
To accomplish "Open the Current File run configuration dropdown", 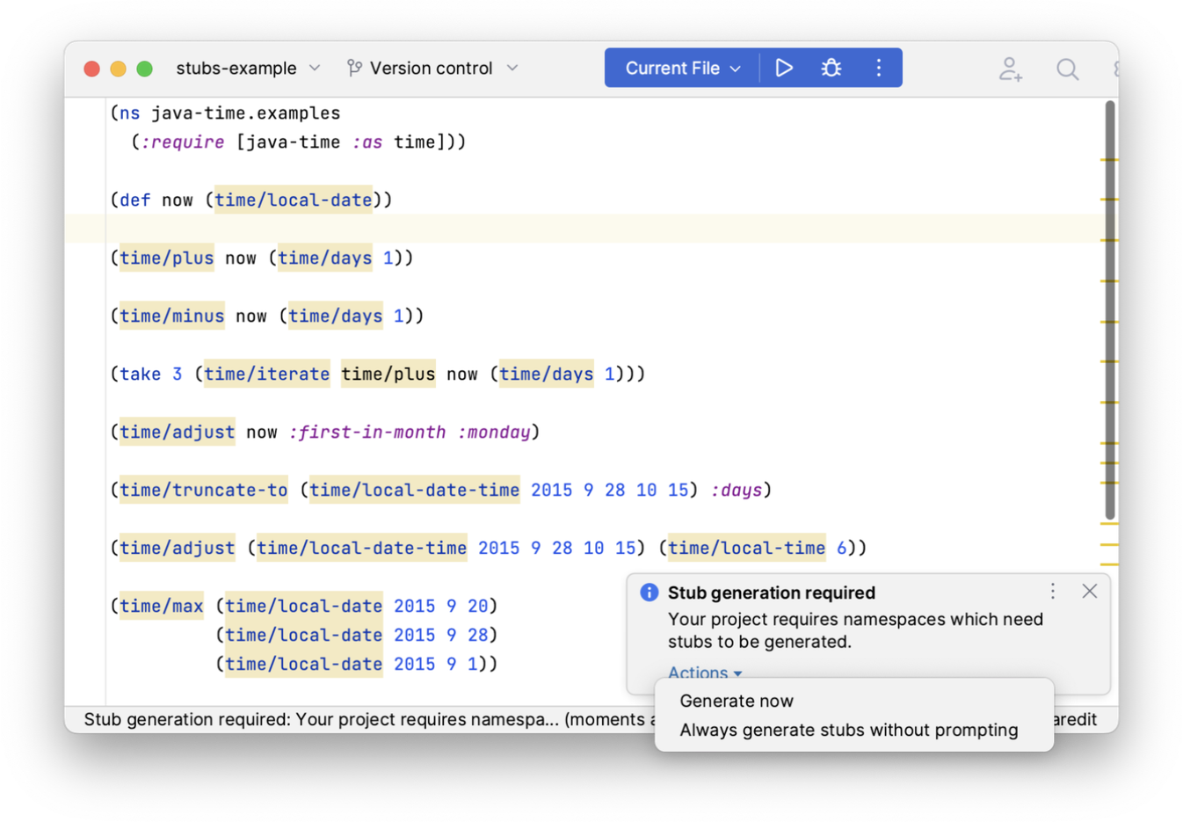I will click(x=683, y=68).
